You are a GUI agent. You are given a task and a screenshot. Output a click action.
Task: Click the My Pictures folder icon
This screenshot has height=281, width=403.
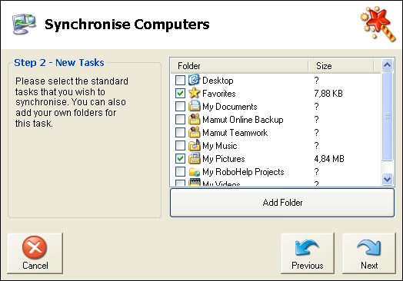coord(194,158)
